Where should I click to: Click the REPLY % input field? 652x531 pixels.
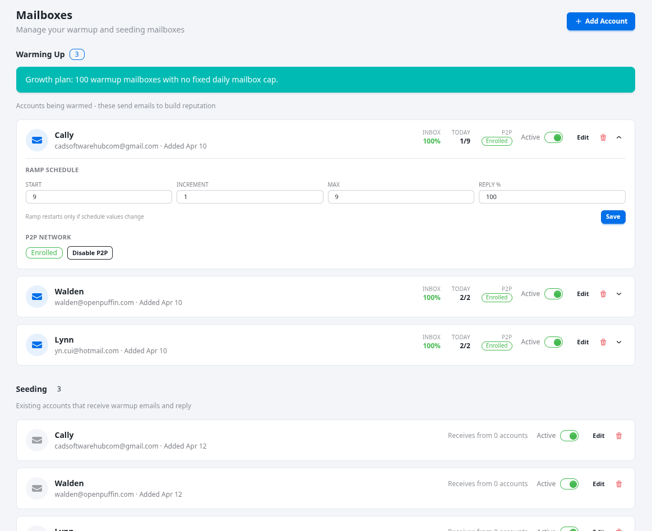552,197
